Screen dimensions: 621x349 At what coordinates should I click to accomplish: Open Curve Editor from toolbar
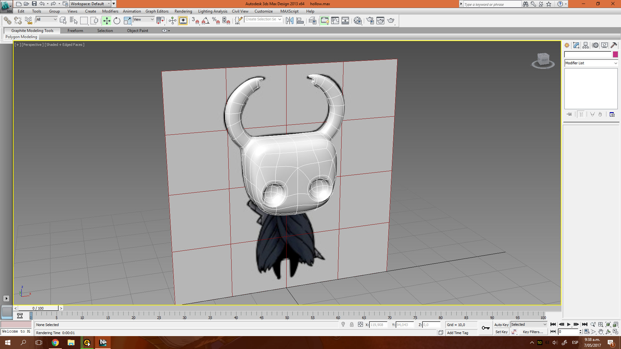(335, 21)
